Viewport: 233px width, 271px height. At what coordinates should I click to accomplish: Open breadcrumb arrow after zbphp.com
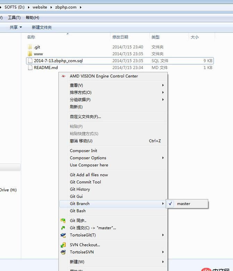click(x=81, y=7)
